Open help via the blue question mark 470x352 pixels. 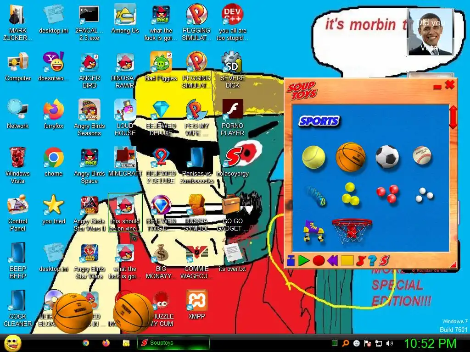pos(372,260)
